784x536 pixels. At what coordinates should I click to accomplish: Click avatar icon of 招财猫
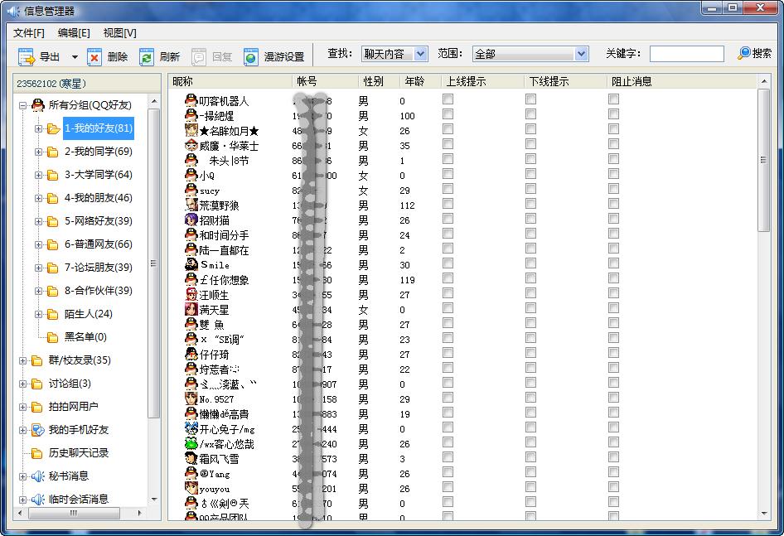pos(191,220)
